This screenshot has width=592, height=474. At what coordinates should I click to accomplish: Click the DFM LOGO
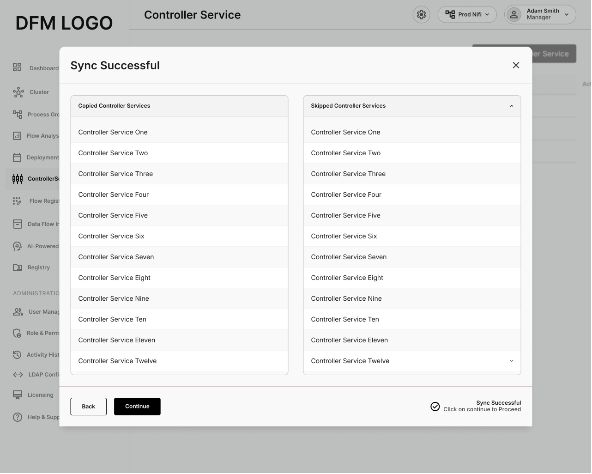[64, 23]
